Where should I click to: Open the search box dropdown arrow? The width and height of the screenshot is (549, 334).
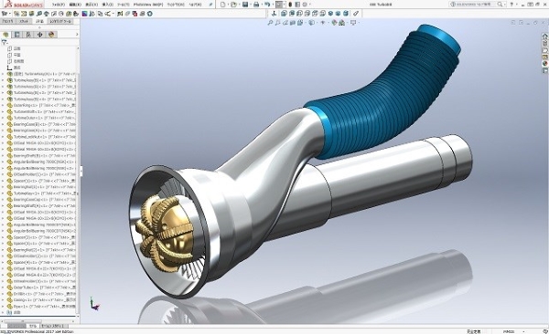pyautogui.click(x=504, y=5)
